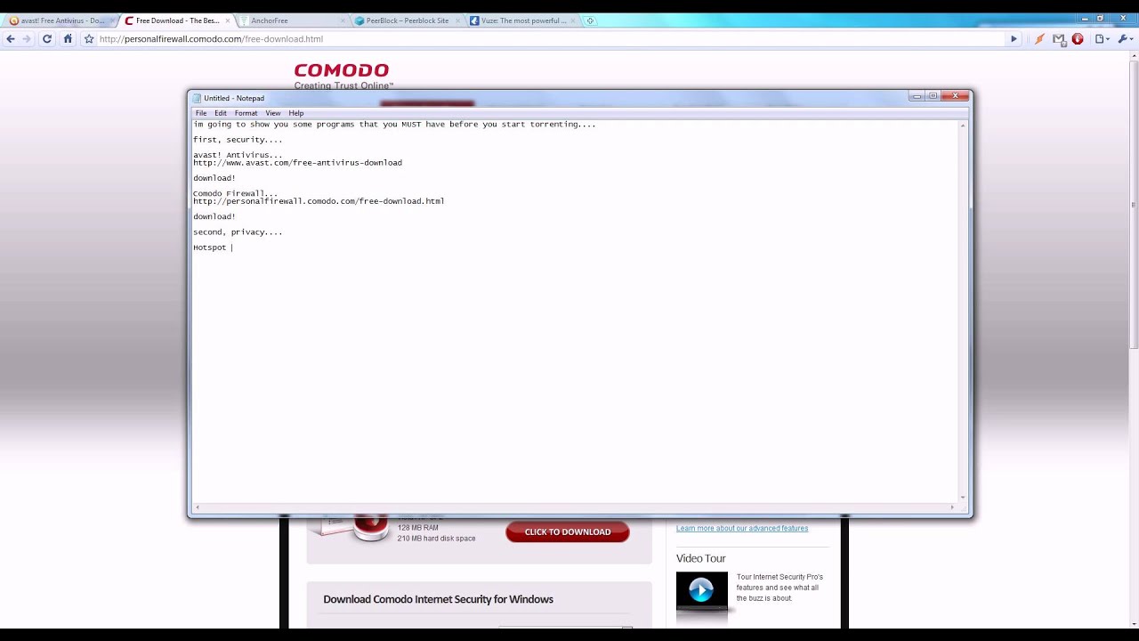
Task: Click the 'Download Comodo Internet Security for Windows' heading
Action: click(438, 599)
